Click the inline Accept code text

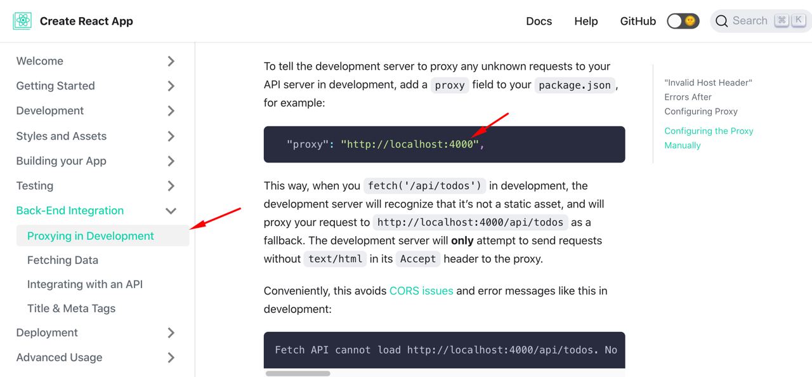418,259
